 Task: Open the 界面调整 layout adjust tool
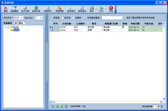coord(59,9)
